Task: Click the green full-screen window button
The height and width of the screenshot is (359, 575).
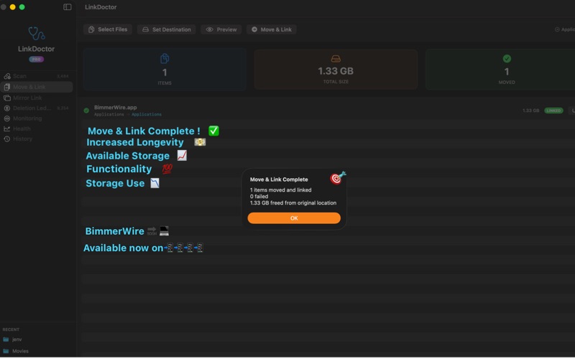Action: click(22, 7)
